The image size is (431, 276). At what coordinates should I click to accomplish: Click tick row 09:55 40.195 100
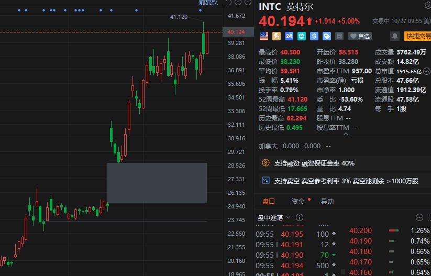coord(296,234)
